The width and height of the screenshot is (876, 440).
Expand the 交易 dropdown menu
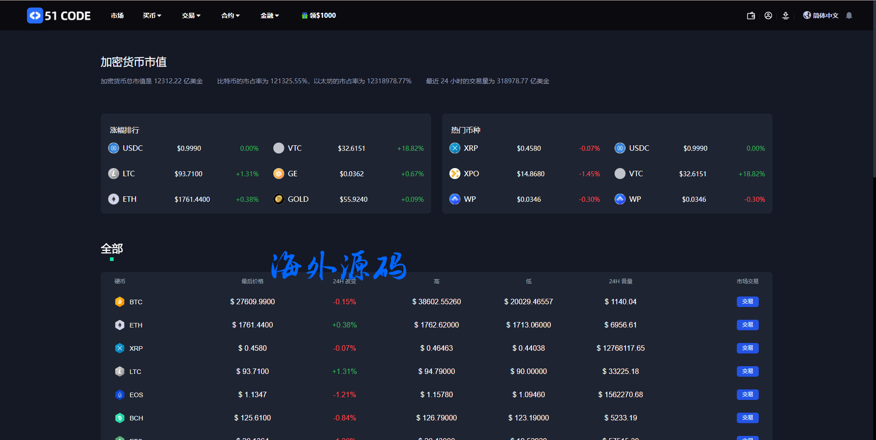point(191,15)
